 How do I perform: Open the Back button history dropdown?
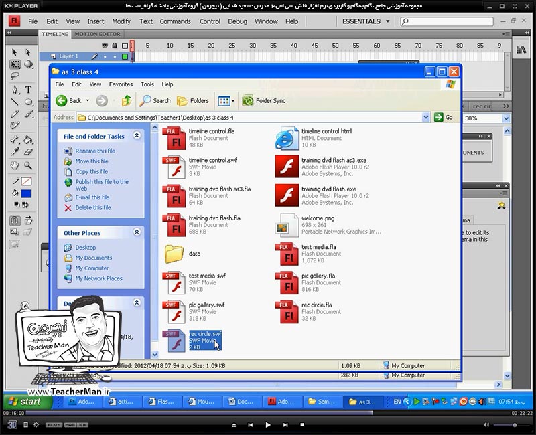(88, 101)
